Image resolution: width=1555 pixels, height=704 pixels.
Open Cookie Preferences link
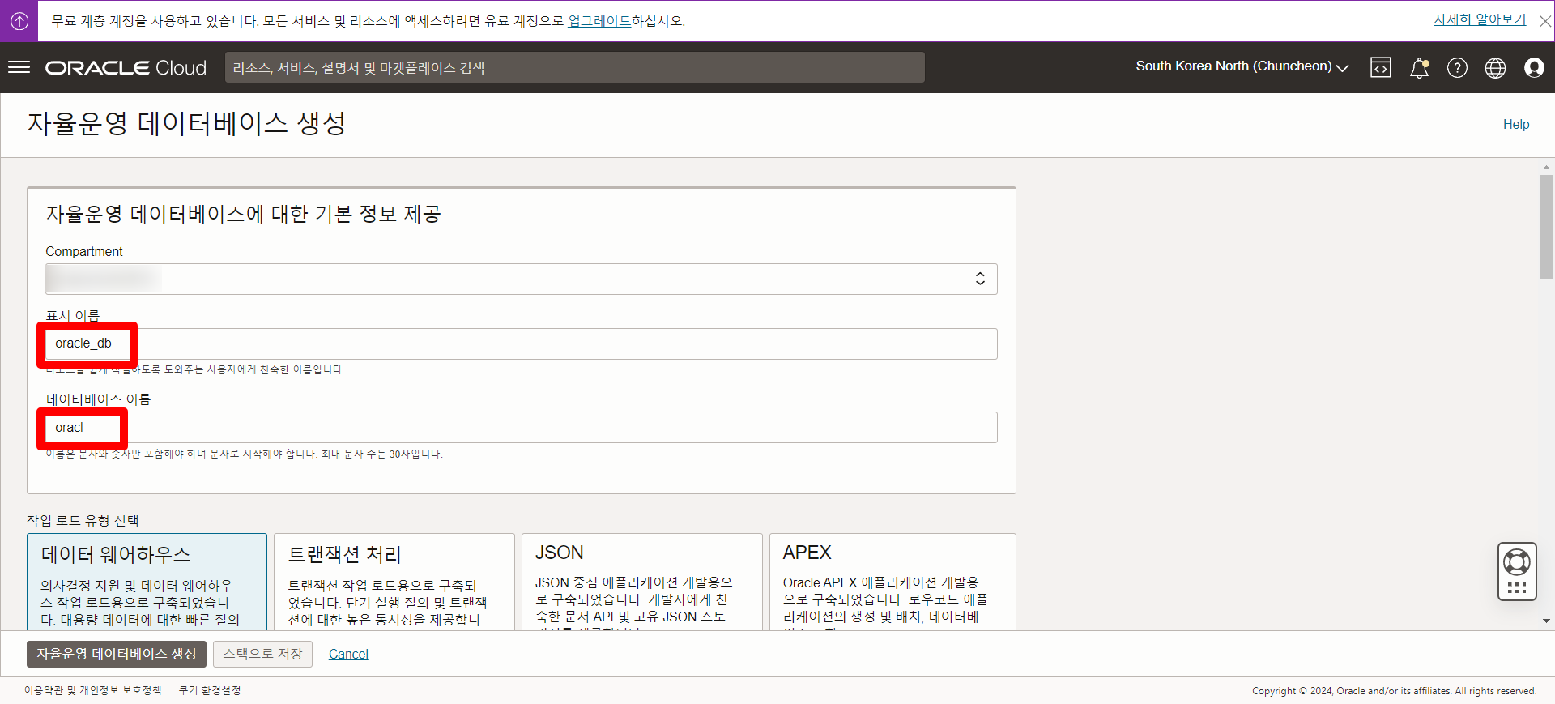tap(210, 690)
